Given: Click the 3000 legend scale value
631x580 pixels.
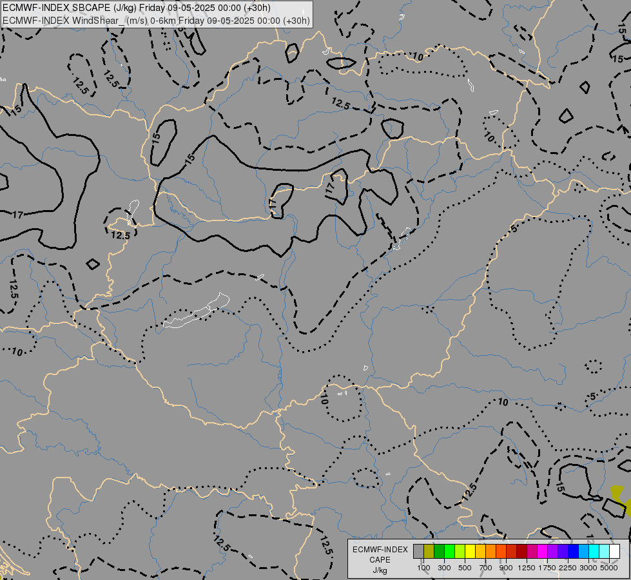Looking at the screenshot, I should [x=588, y=568].
